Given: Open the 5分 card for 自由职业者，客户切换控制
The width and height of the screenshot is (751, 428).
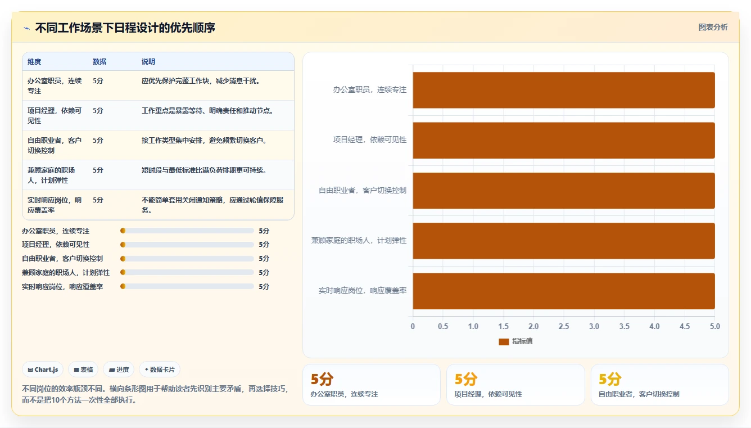Looking at the screenshot, I should point(659,385).
